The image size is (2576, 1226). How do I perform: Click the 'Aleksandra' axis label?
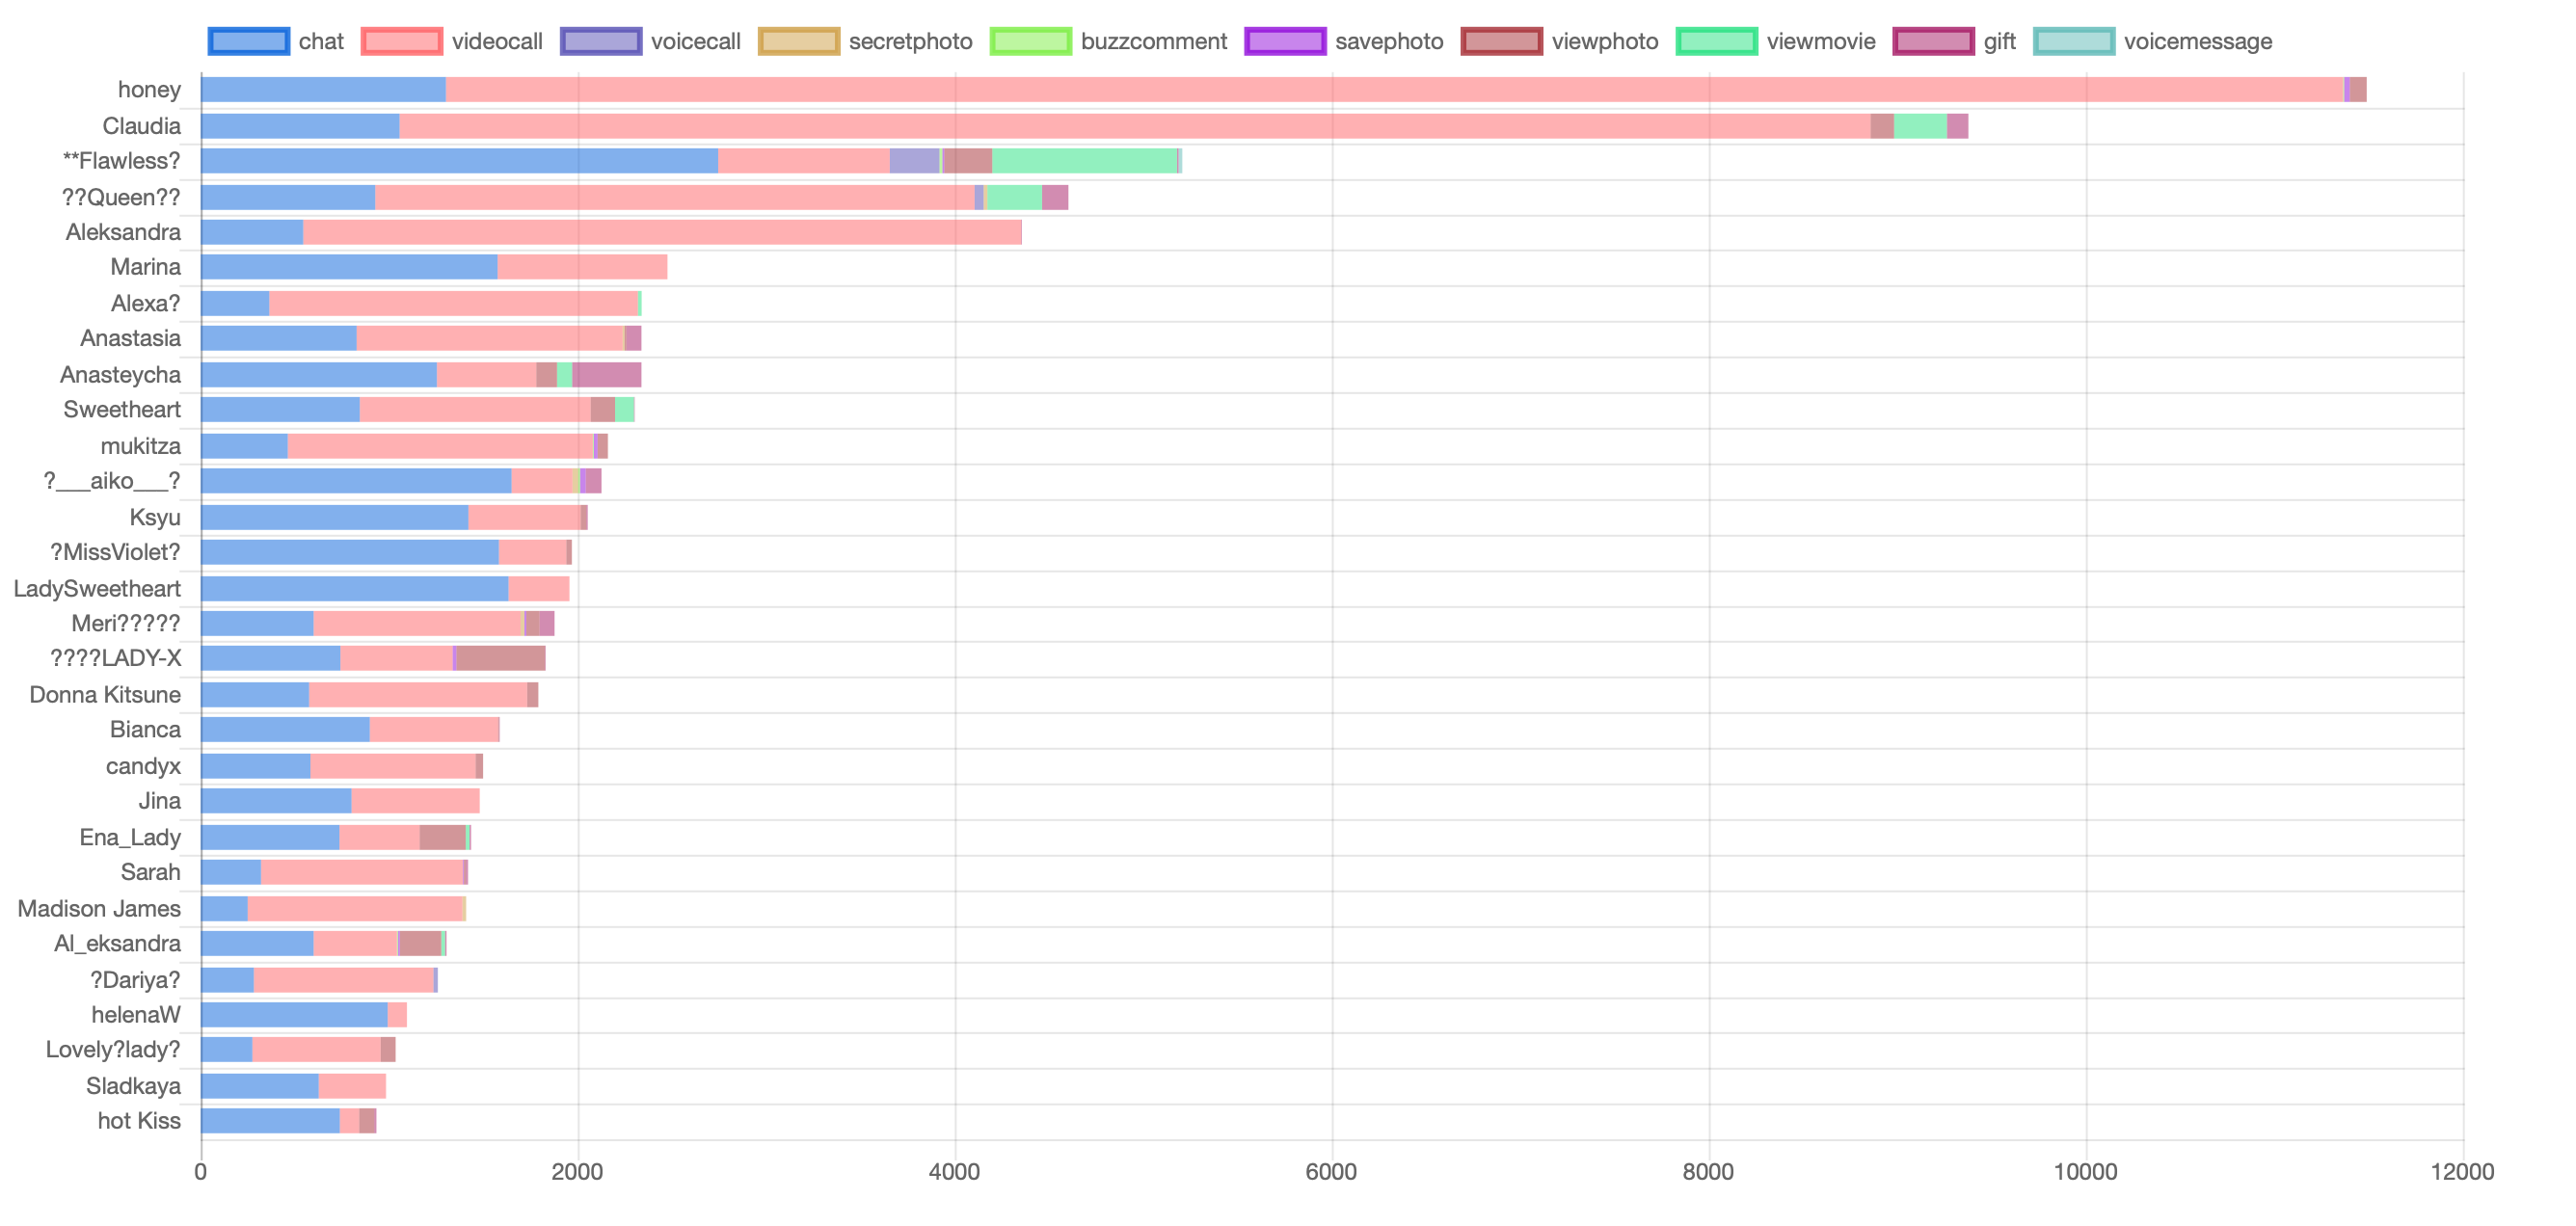124,232
